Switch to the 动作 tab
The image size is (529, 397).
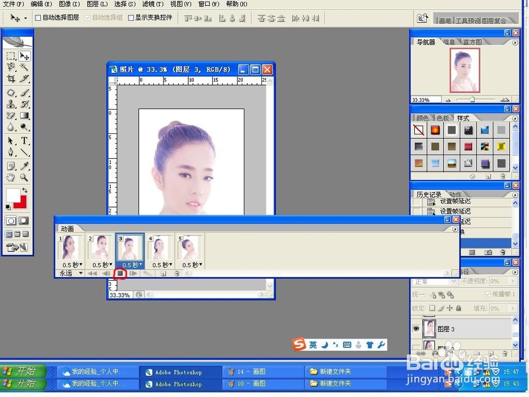click(x=455, y=194)
